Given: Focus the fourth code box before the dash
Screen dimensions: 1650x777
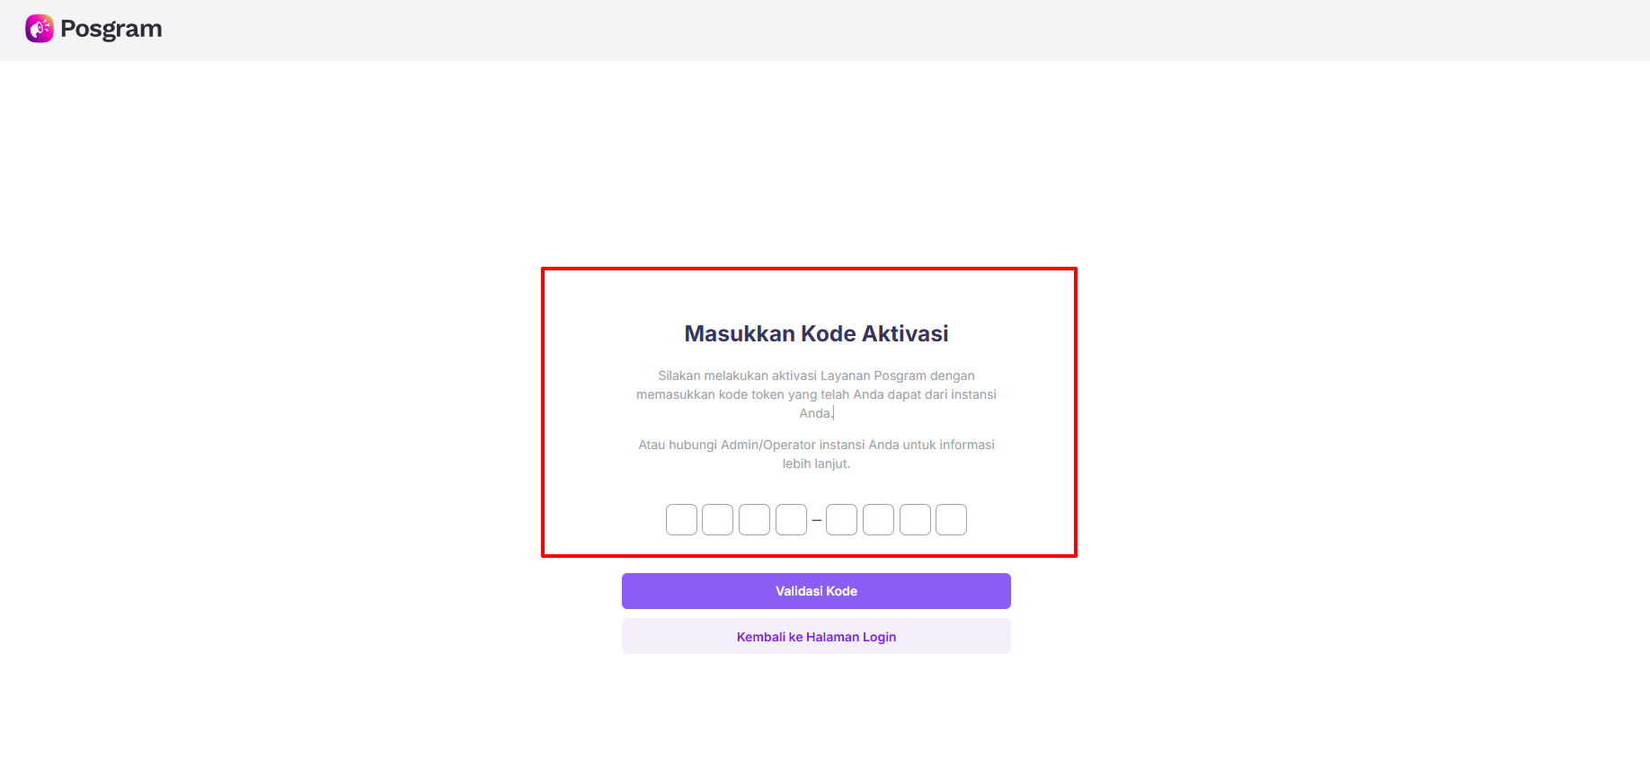Looking at the screenshot, I should pyautogui.click(x=791, y=519).
